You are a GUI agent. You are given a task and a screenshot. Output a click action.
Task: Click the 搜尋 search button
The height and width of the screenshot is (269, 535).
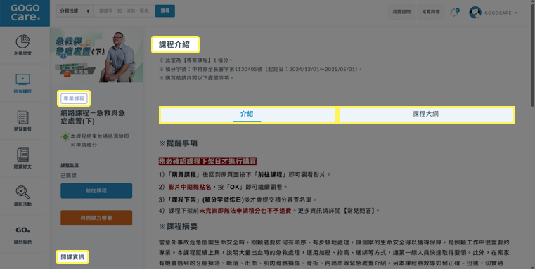pos(165,11)
